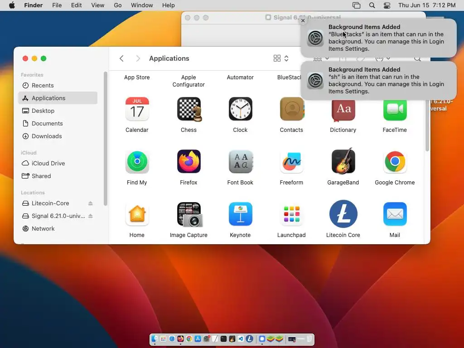Open the Firefox app in Applications folder
Viewport: 464px width, 348px height.
[189, 162]
